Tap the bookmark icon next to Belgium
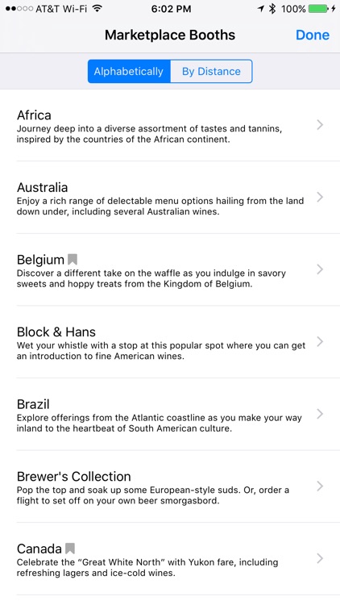 72,259
